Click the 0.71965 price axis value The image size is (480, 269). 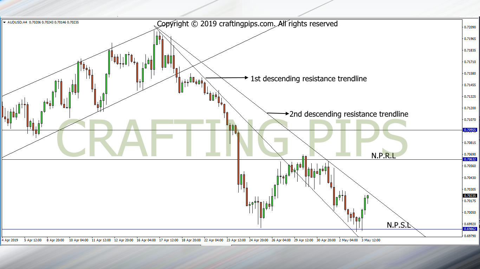coord(470,39)
